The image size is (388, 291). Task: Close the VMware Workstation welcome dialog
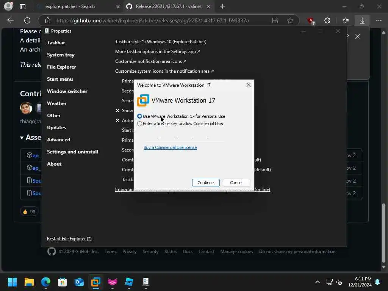(x=249, y=85)
